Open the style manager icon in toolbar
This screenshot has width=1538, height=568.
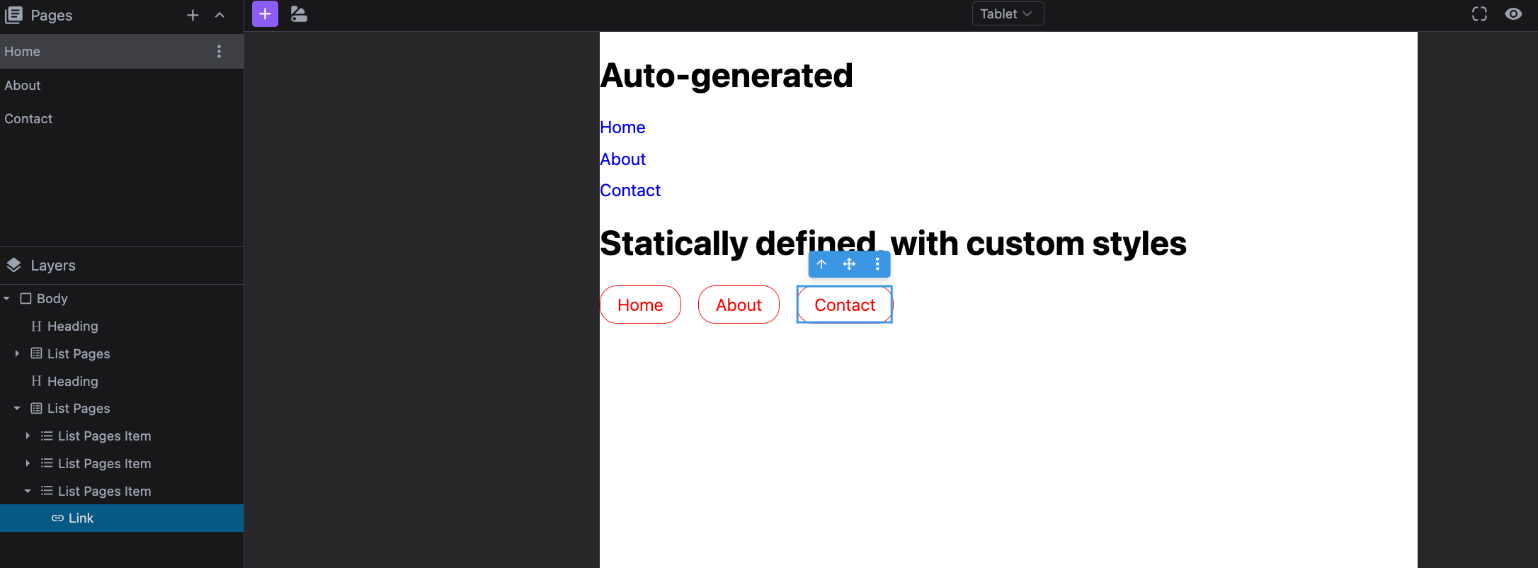(299, 13)
